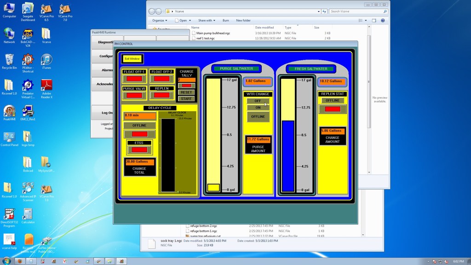Switch water change to ON
The image size is (471, 265).
tap(258, 108)
